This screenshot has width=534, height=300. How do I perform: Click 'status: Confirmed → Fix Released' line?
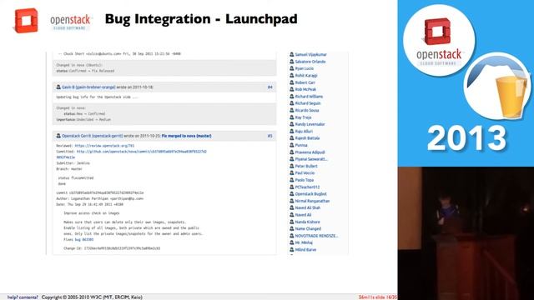tap(85, 71)
